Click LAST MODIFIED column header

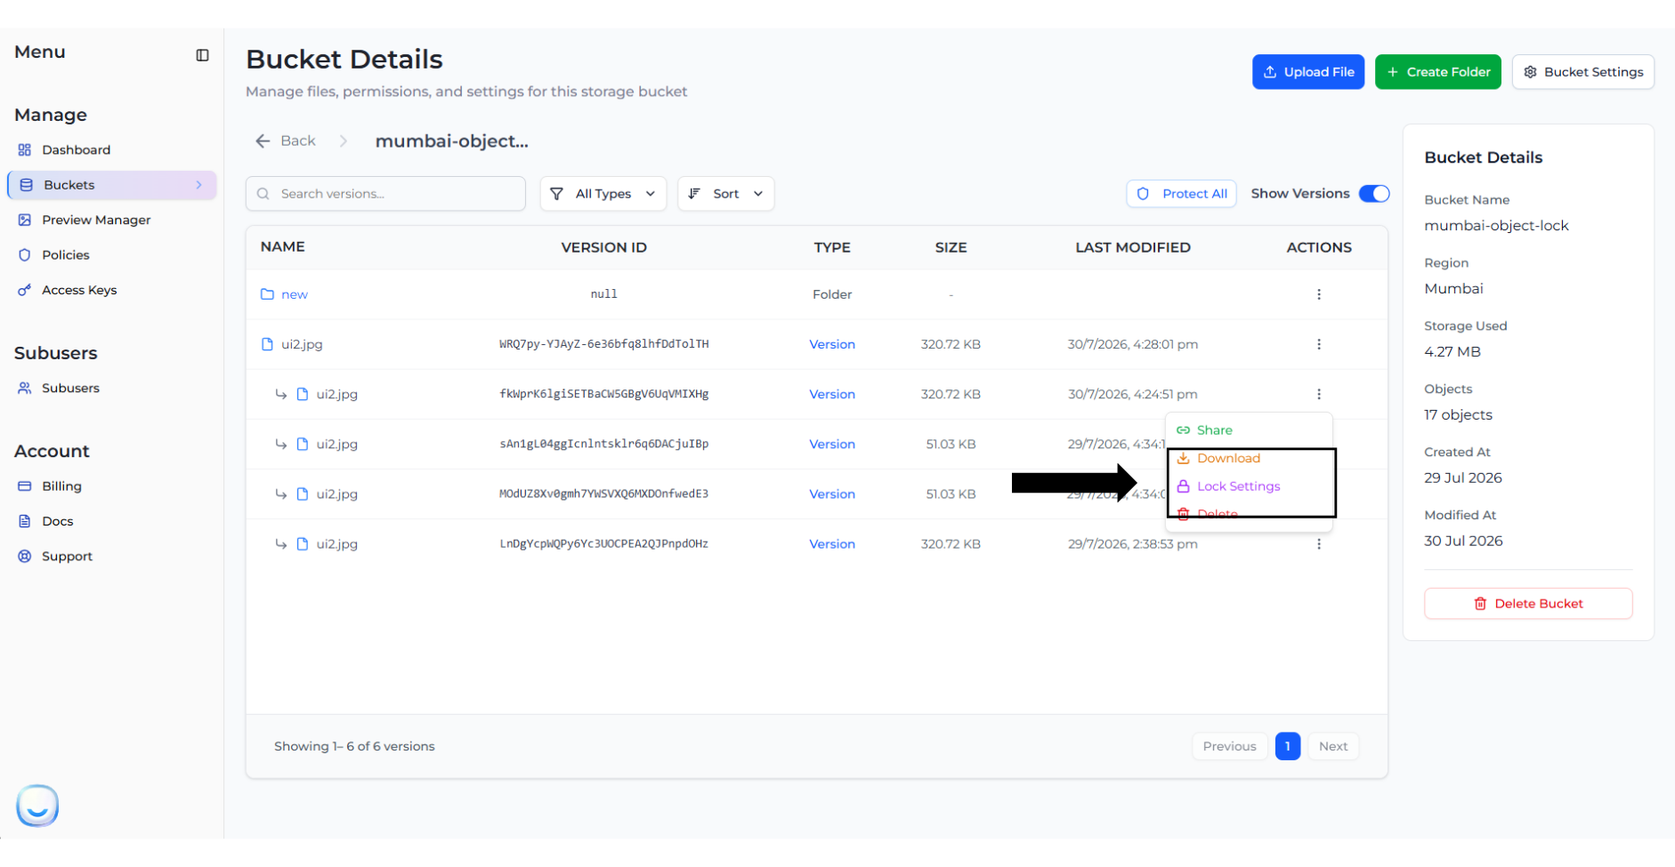coord(1132,247)
